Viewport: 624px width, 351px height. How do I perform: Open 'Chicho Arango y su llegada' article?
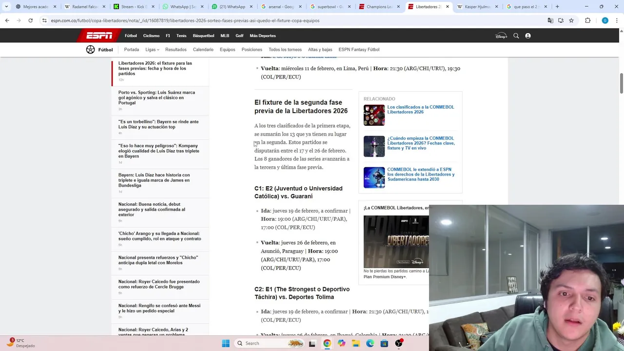pos(160,236)
